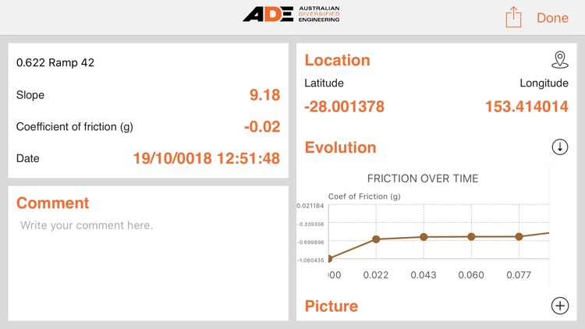
Task: Click x-axis label 0.077
Action: [519, 275]
